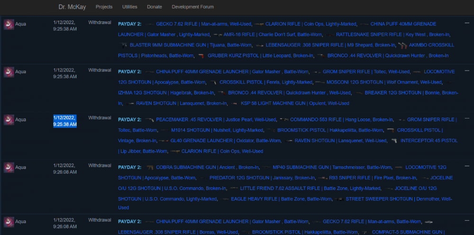Screen dimensions: 474x235
Task: Click the Peacemaker .45 Revolver weapon icon
Action: [x=149, y=120]
